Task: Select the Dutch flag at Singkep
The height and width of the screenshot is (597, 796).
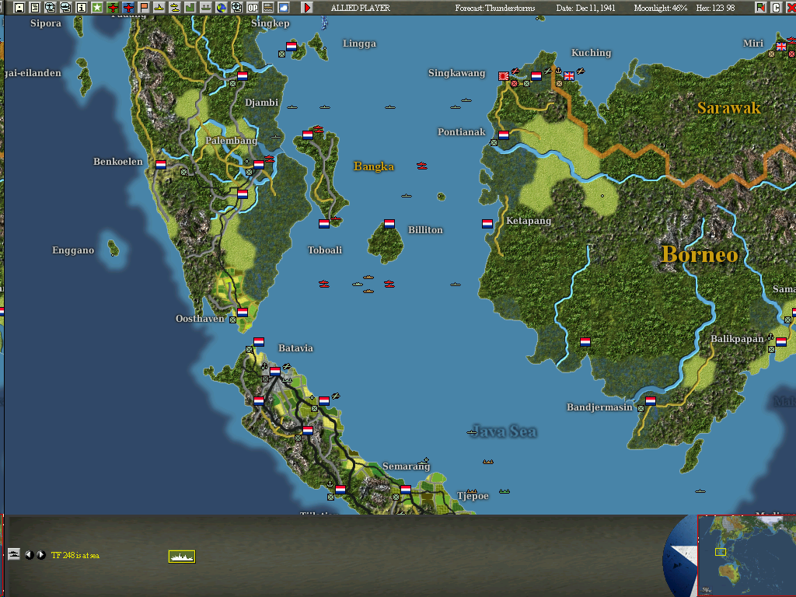Action: click(x=292, y=47)
